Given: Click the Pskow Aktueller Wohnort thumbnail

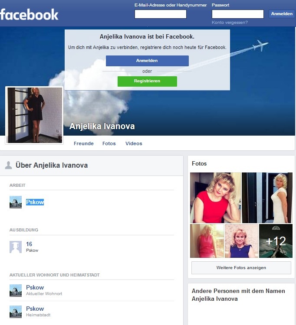Looking at the screenshot, I should (x=16, y=290).
